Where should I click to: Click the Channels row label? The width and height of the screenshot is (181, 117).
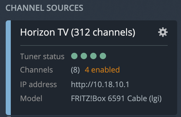pyautogui.click(x=37, y=70)
